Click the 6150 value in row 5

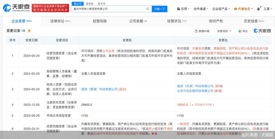(84, 116)
